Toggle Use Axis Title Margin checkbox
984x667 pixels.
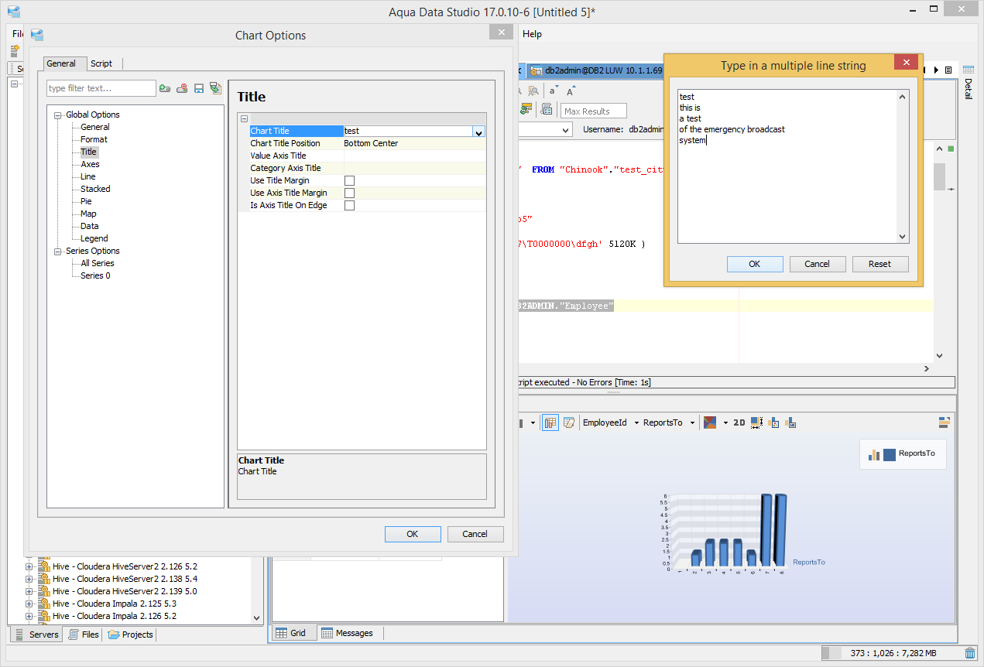point(349,193)
